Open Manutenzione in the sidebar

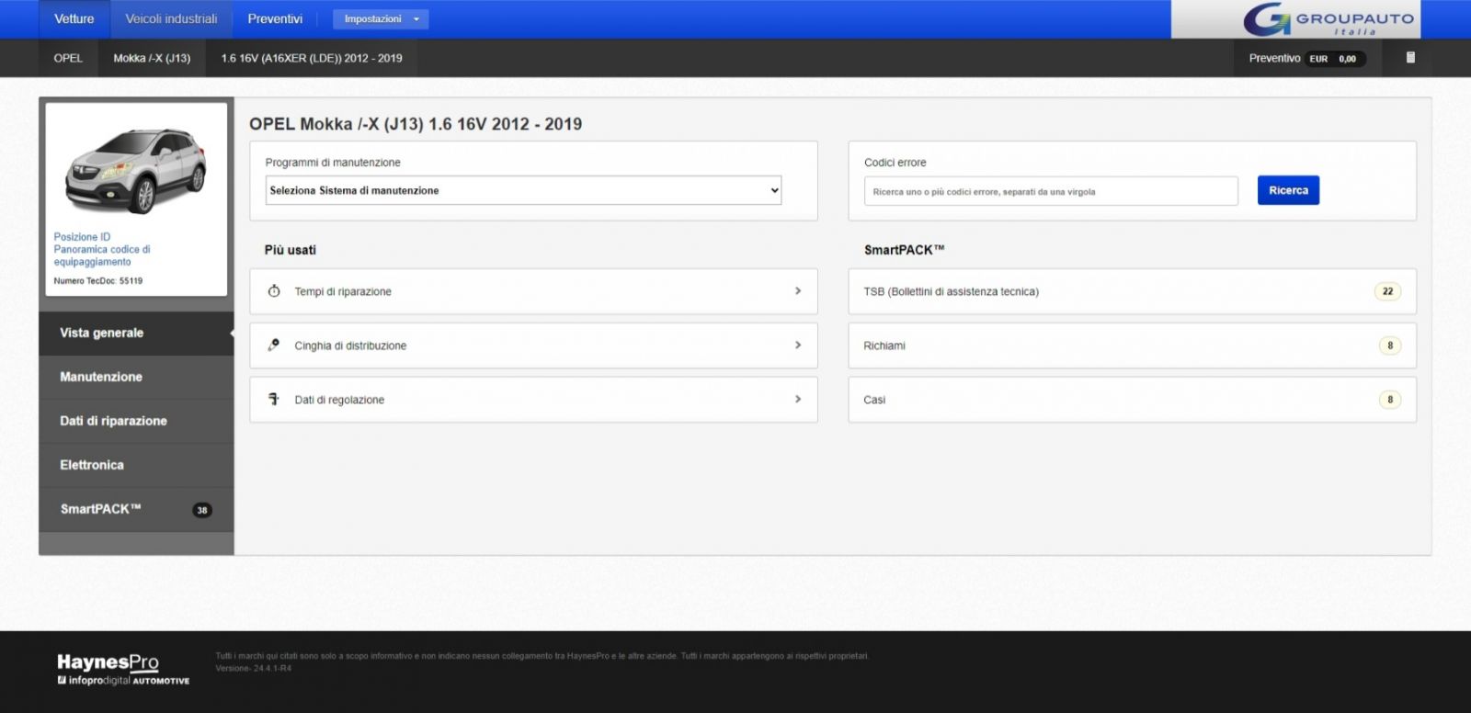click(x=136, y=378)
